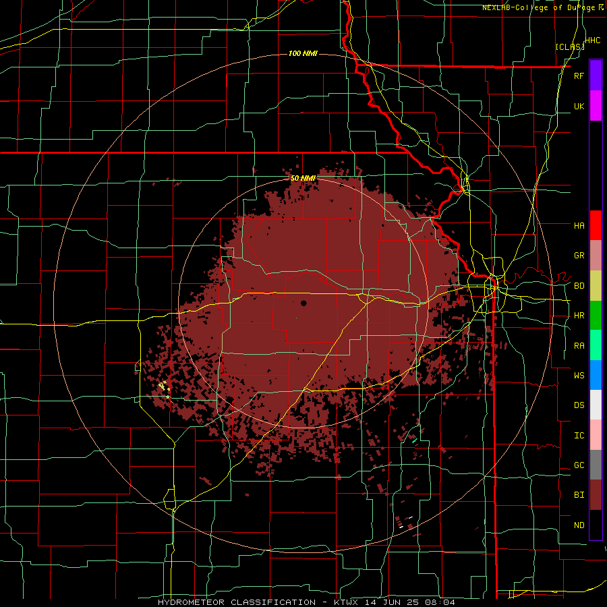Click the "BD" legend label
607x607 pixels.
click(579, 286)
